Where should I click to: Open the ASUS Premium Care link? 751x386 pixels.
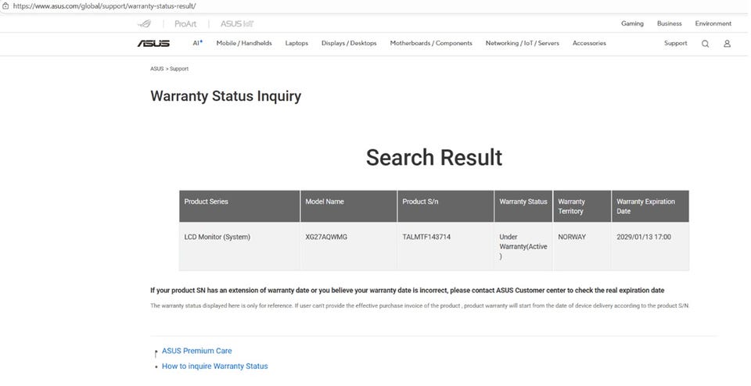pyautogui.click(x=196, y=351)
